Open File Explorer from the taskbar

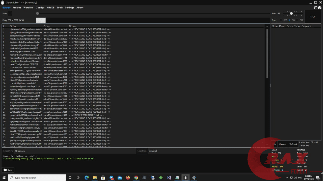coord(95,178)
